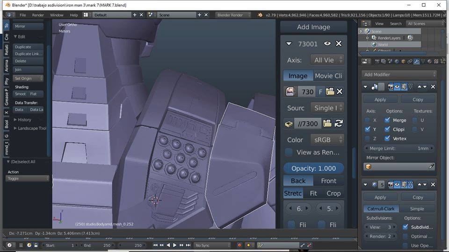
Task: Click the Duplicate button
Action: pos(28,47)
